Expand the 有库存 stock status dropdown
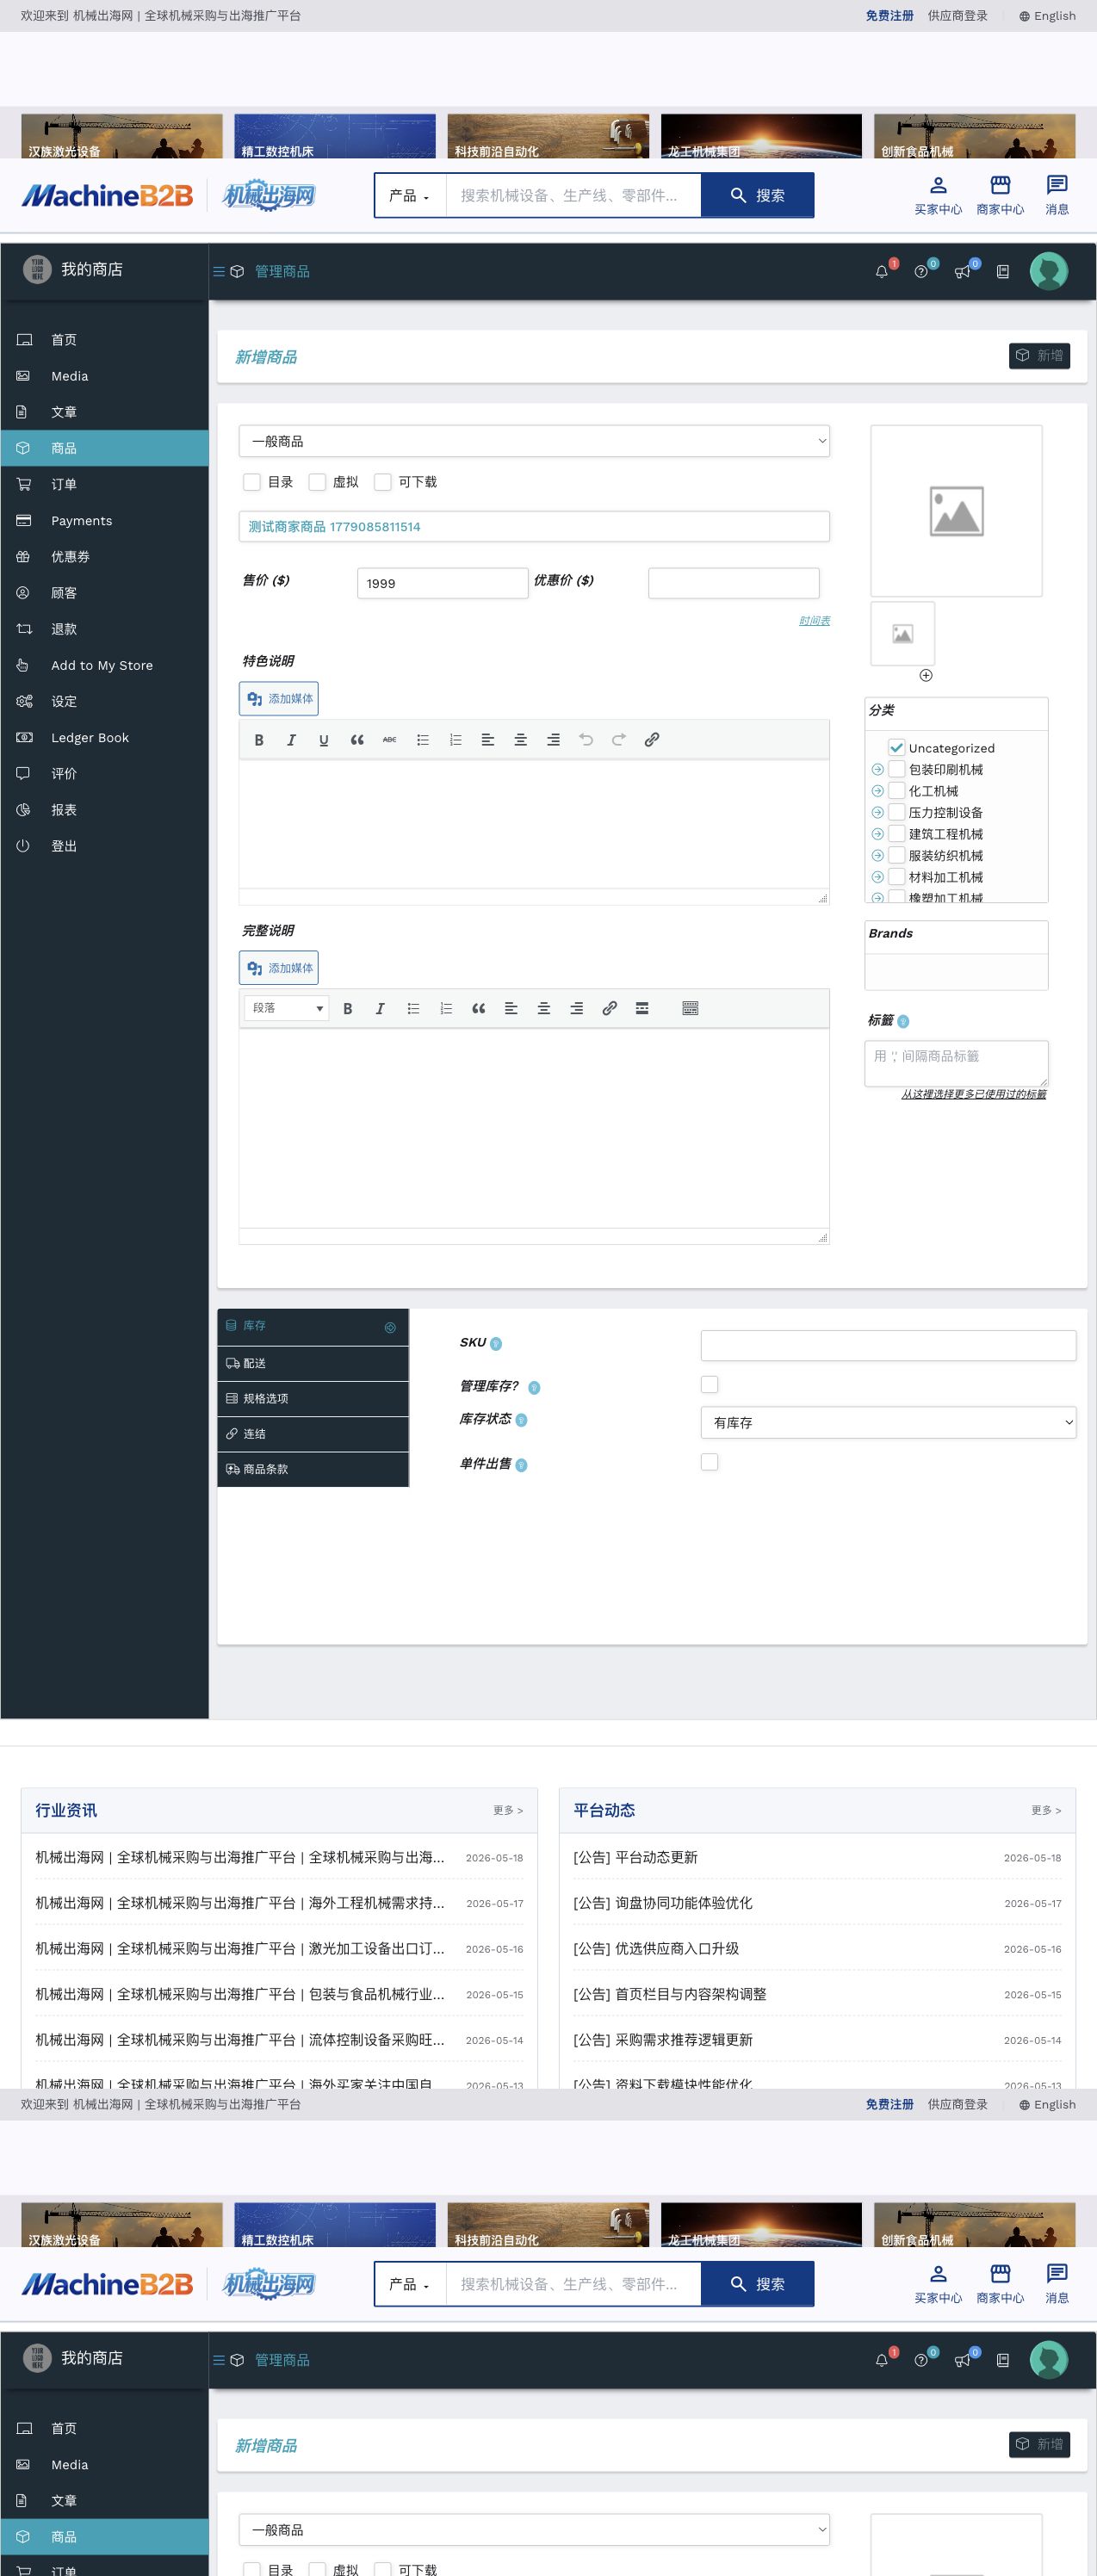Screen dimensions: 1097x2576 tap(888, 1422)
